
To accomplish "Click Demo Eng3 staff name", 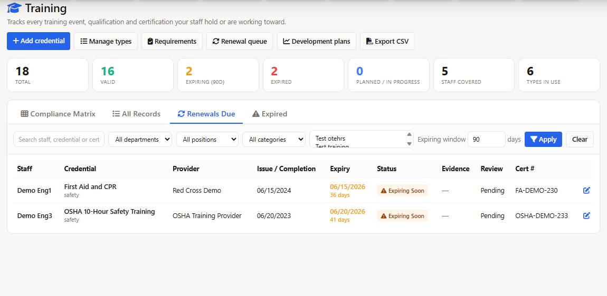I will click(x=35, y=215).
